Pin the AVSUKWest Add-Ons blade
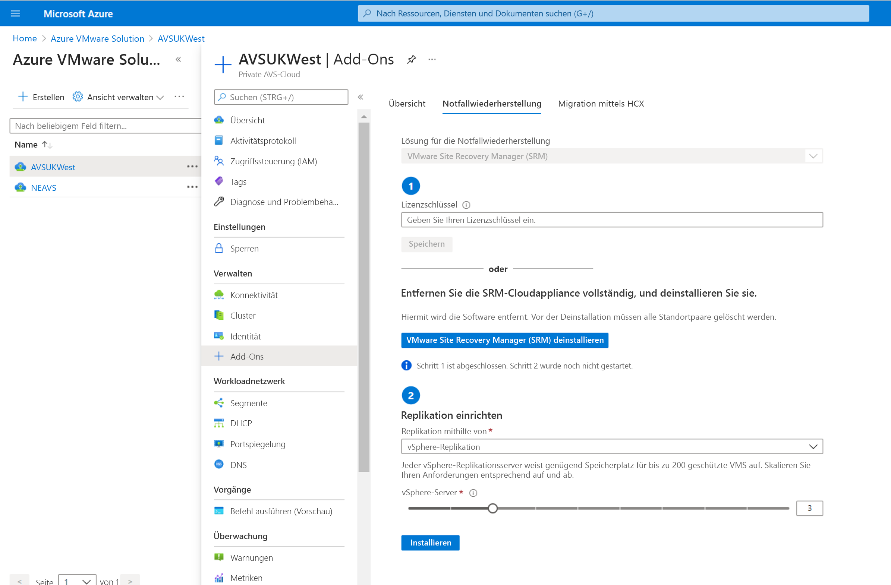The width and height of the screenshot is (891, 585). [412, 60]
